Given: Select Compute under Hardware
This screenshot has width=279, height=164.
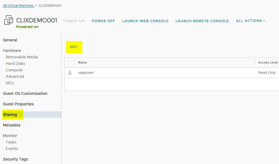Looking at the screenshot, I should tap(14, 70).
